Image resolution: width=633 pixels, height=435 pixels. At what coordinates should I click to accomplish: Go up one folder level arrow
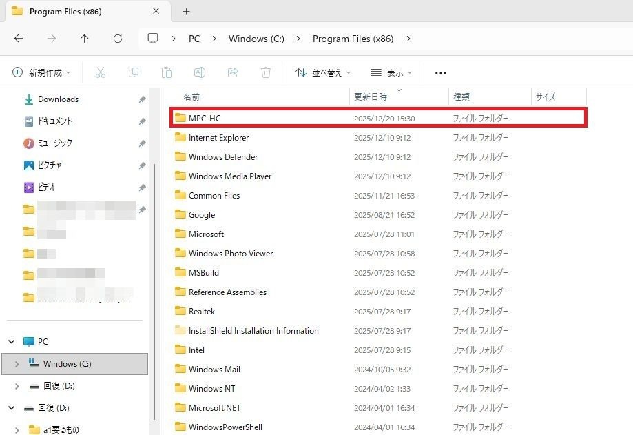coord(84,39)
